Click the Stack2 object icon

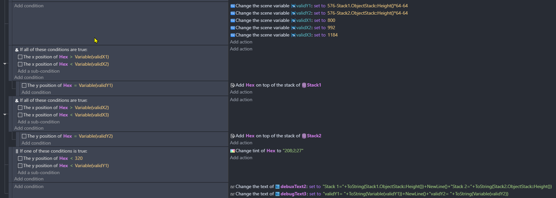(304, 136)
